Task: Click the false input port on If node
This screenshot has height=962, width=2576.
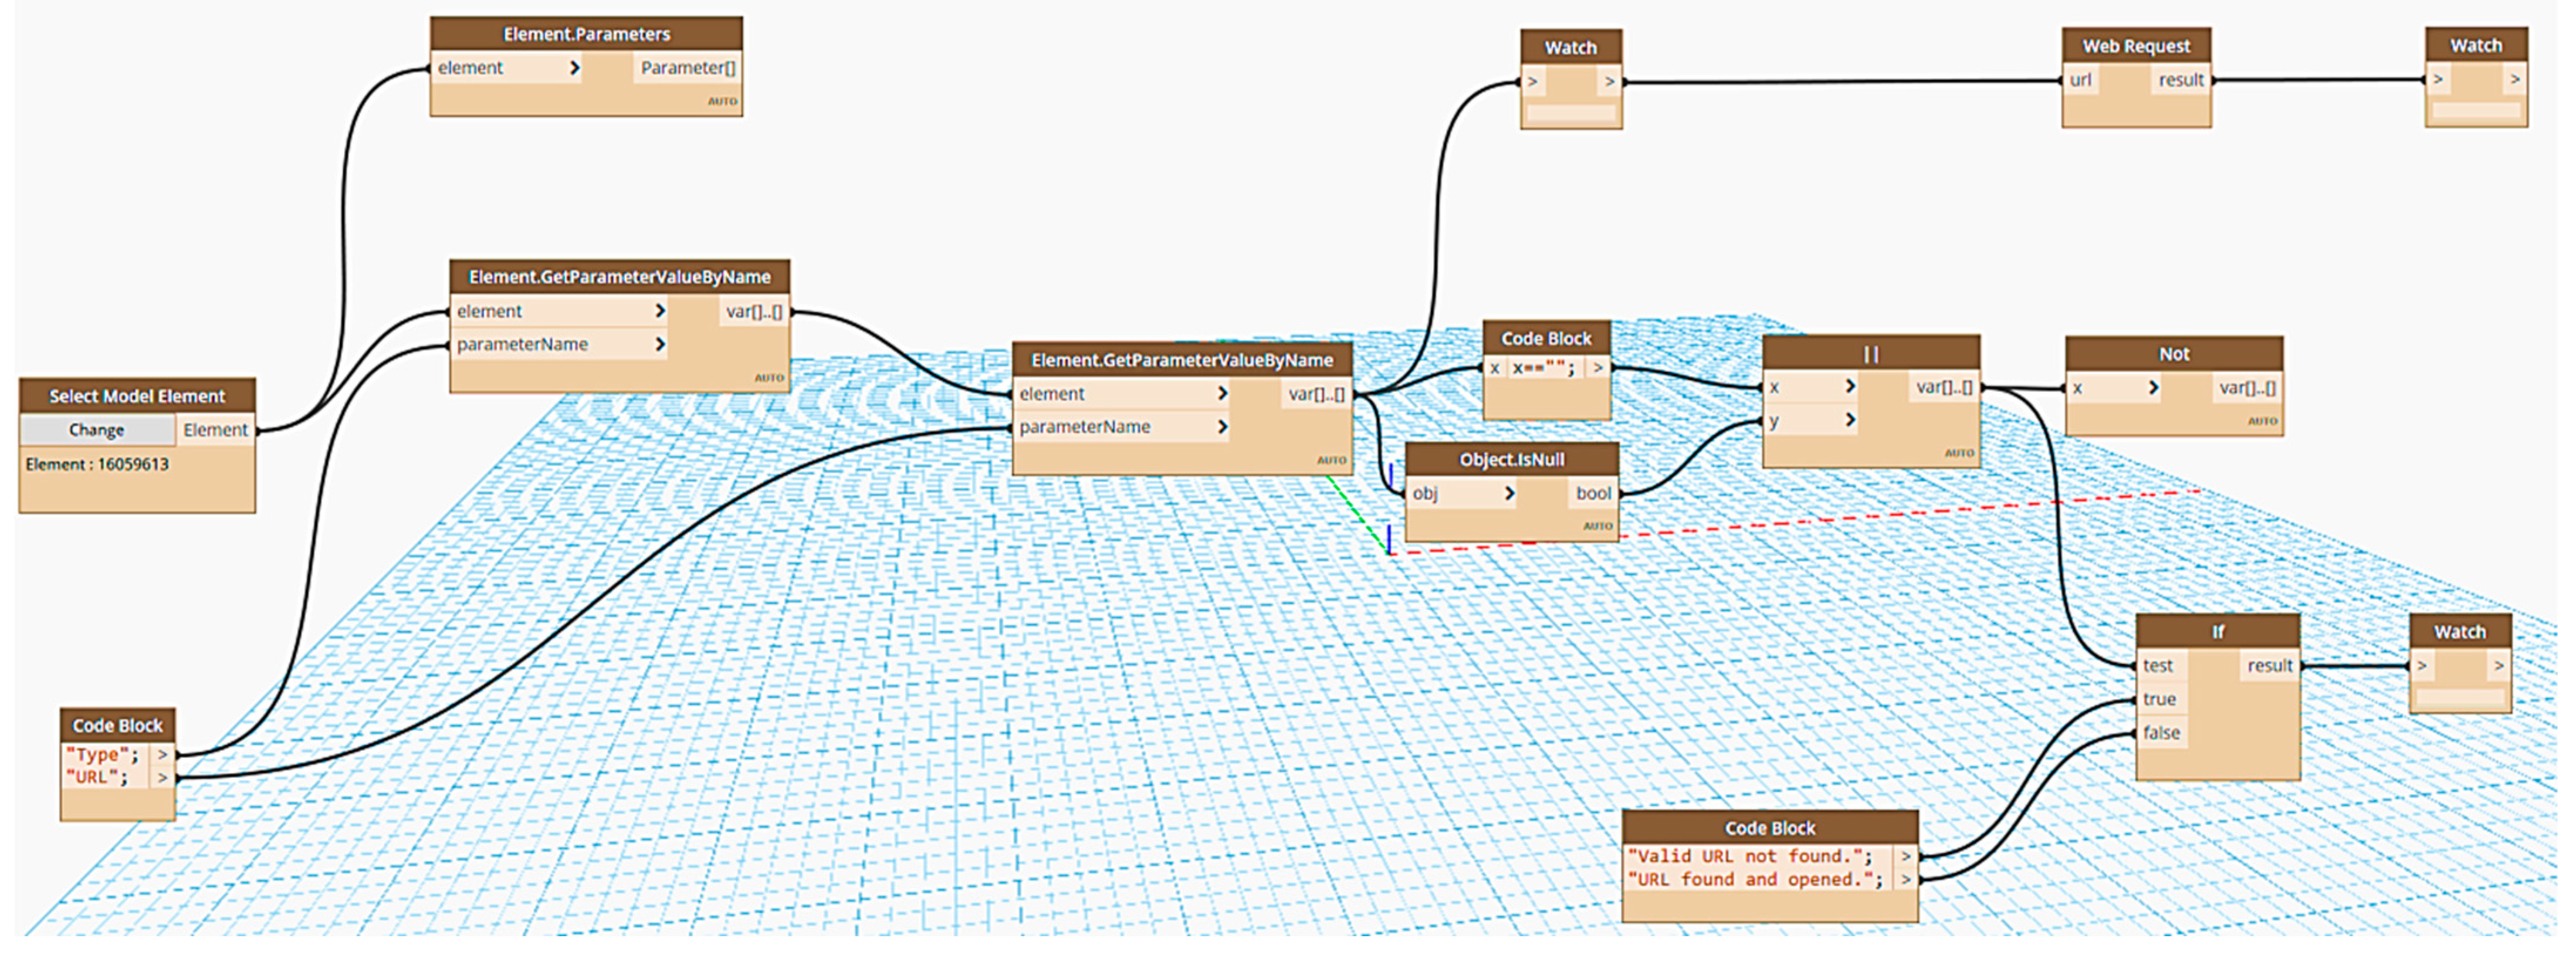Action: 2161,733
